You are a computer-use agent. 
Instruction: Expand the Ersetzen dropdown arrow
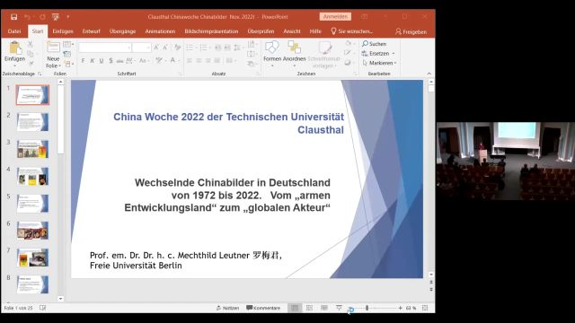[394, 54]
